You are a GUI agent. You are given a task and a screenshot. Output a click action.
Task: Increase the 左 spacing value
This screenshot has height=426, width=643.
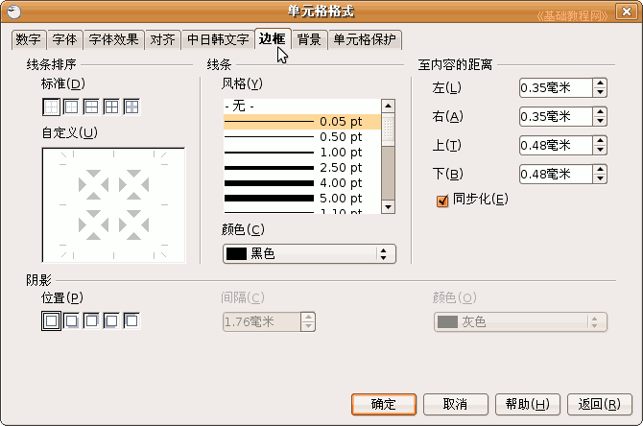tap(600, 83)
